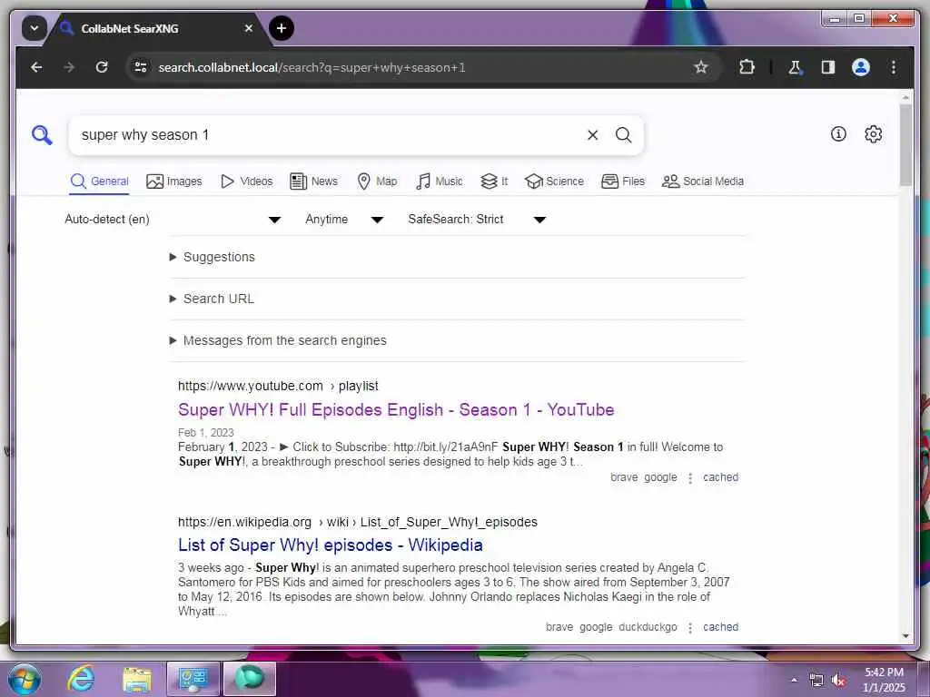The width and height of the screenshot is (930, 697).
Task: Open more options dots for YouTube result
Action: [x=690, y=478]
